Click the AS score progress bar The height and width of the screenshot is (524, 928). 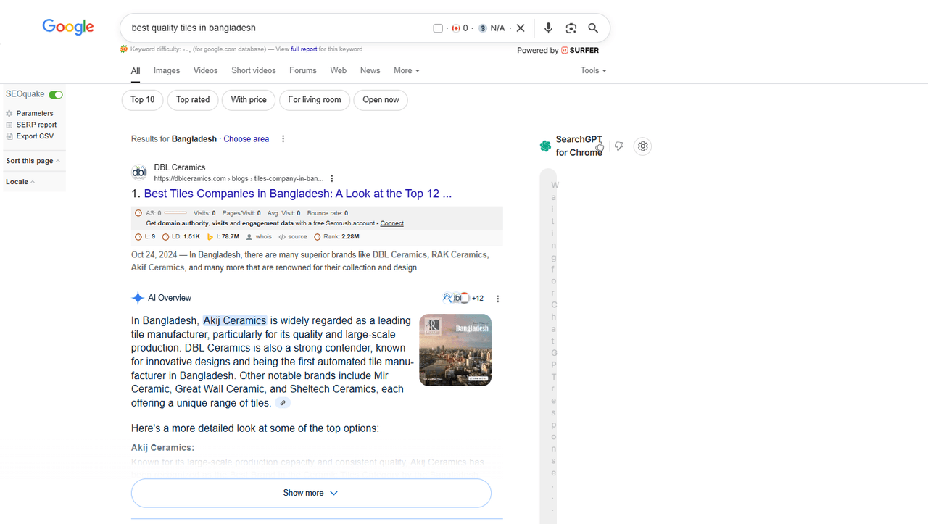[x=176, y=213]
